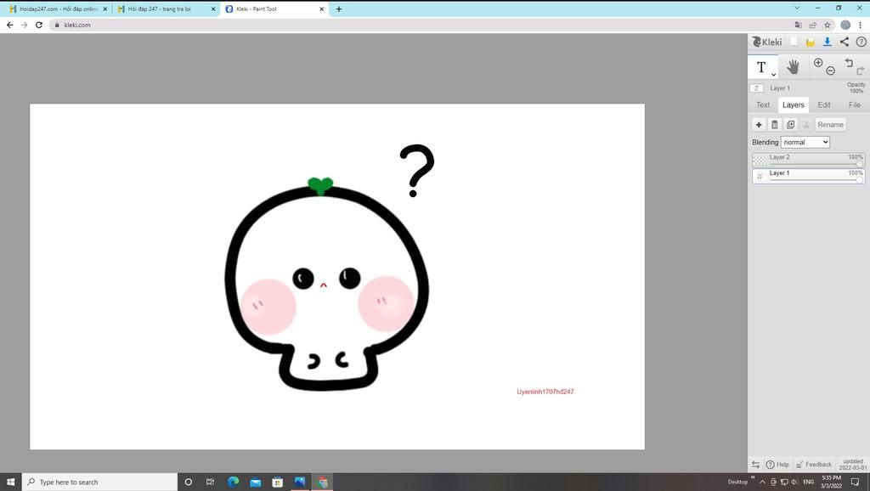Open Microsoft Edge from the taskbar
This screenshot has height=491, width=870.
[x=233, y=483]
